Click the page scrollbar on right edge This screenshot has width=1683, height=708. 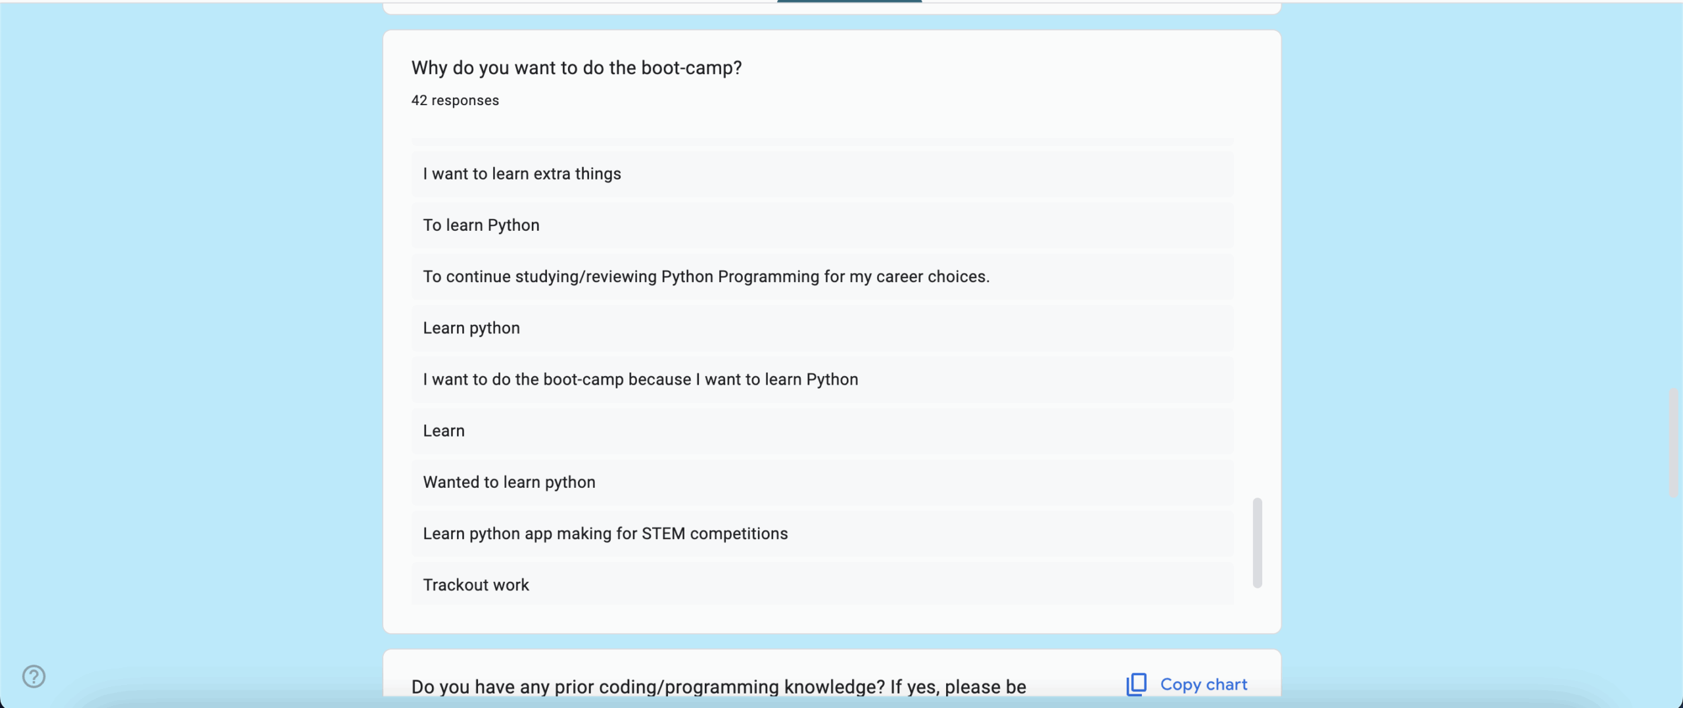click(x=1674, y=442)
